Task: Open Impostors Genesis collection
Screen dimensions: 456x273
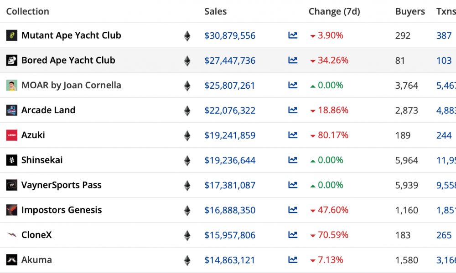Action: tap(62, 210)
